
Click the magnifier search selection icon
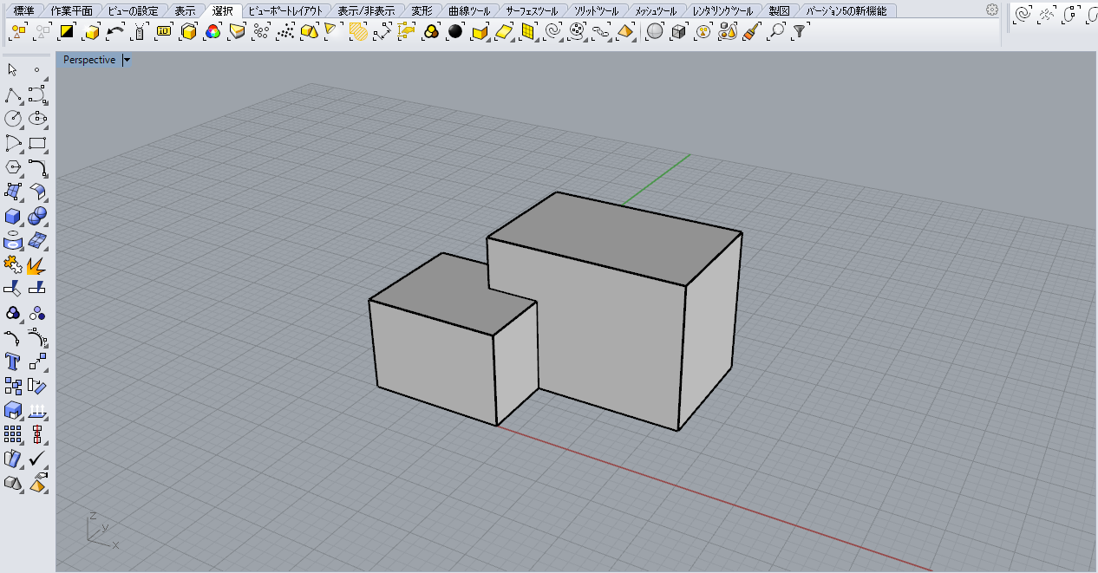pos(777,31)
